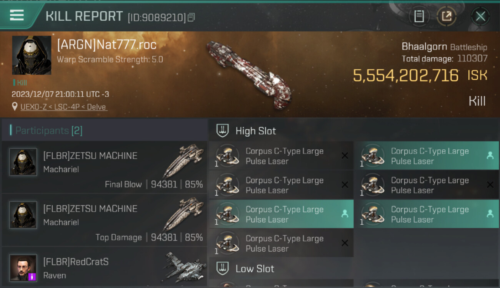Open Nat777.roc pilot portrait

32,55
